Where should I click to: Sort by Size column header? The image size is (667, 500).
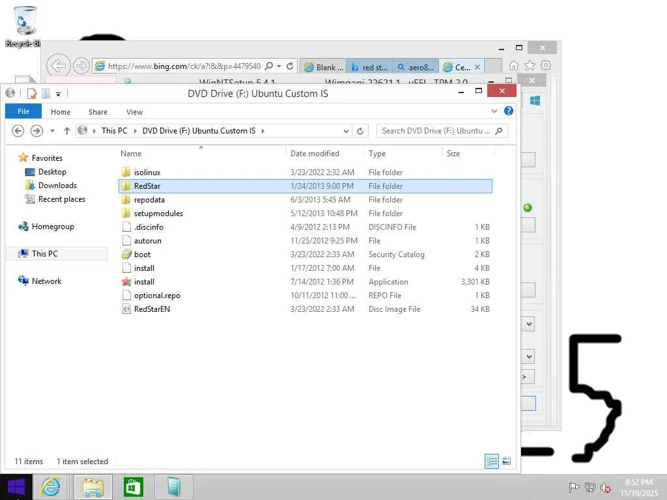tap(453, 154)
